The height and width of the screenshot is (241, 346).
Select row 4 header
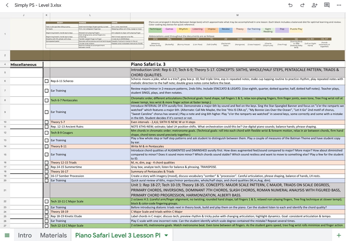pos(5,64)
